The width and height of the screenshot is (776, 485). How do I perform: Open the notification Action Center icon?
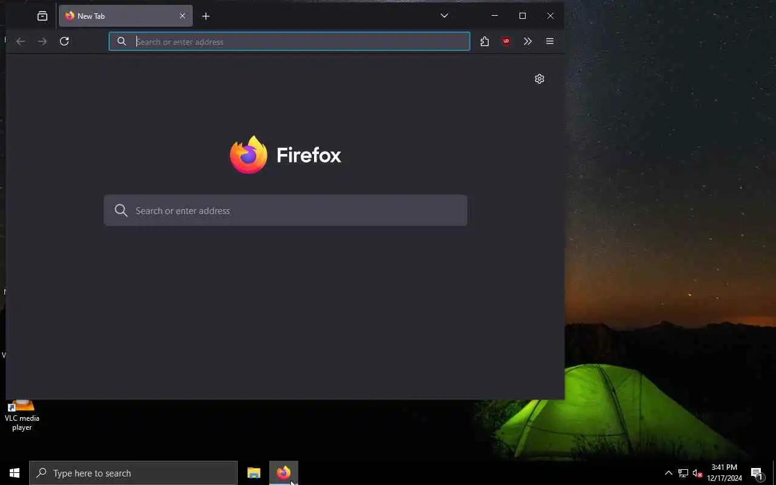(x=757, y=473)
